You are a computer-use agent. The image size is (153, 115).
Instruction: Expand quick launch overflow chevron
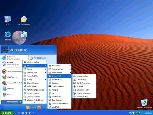(x=33, y=113)
